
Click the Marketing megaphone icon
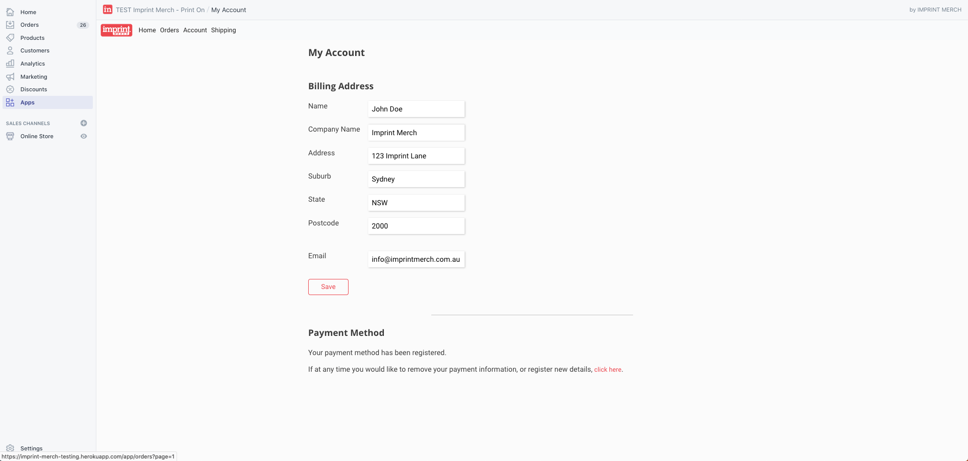[x=10, y=77]
